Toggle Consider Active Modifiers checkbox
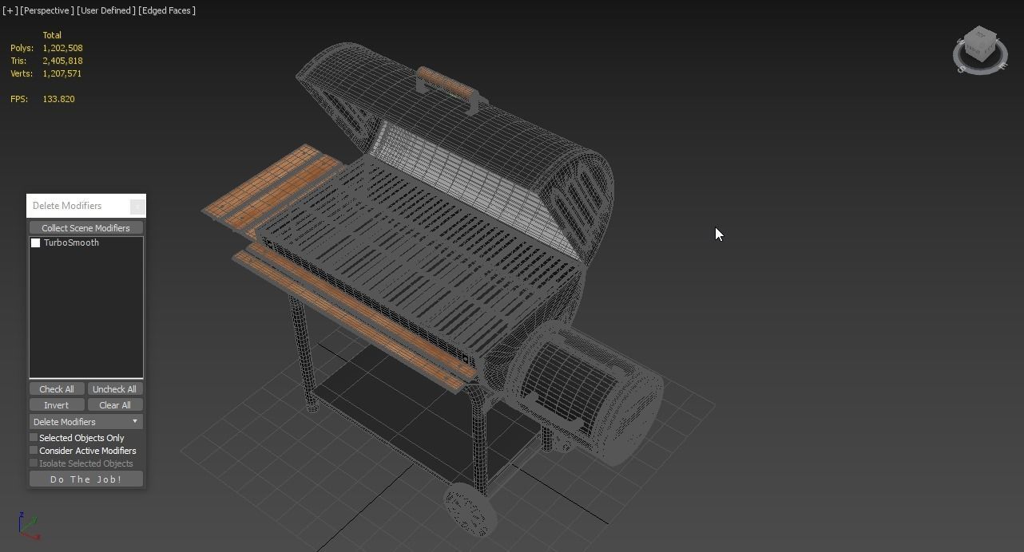Viewport: 1024px width, 552px height. [x=34, y=450]
